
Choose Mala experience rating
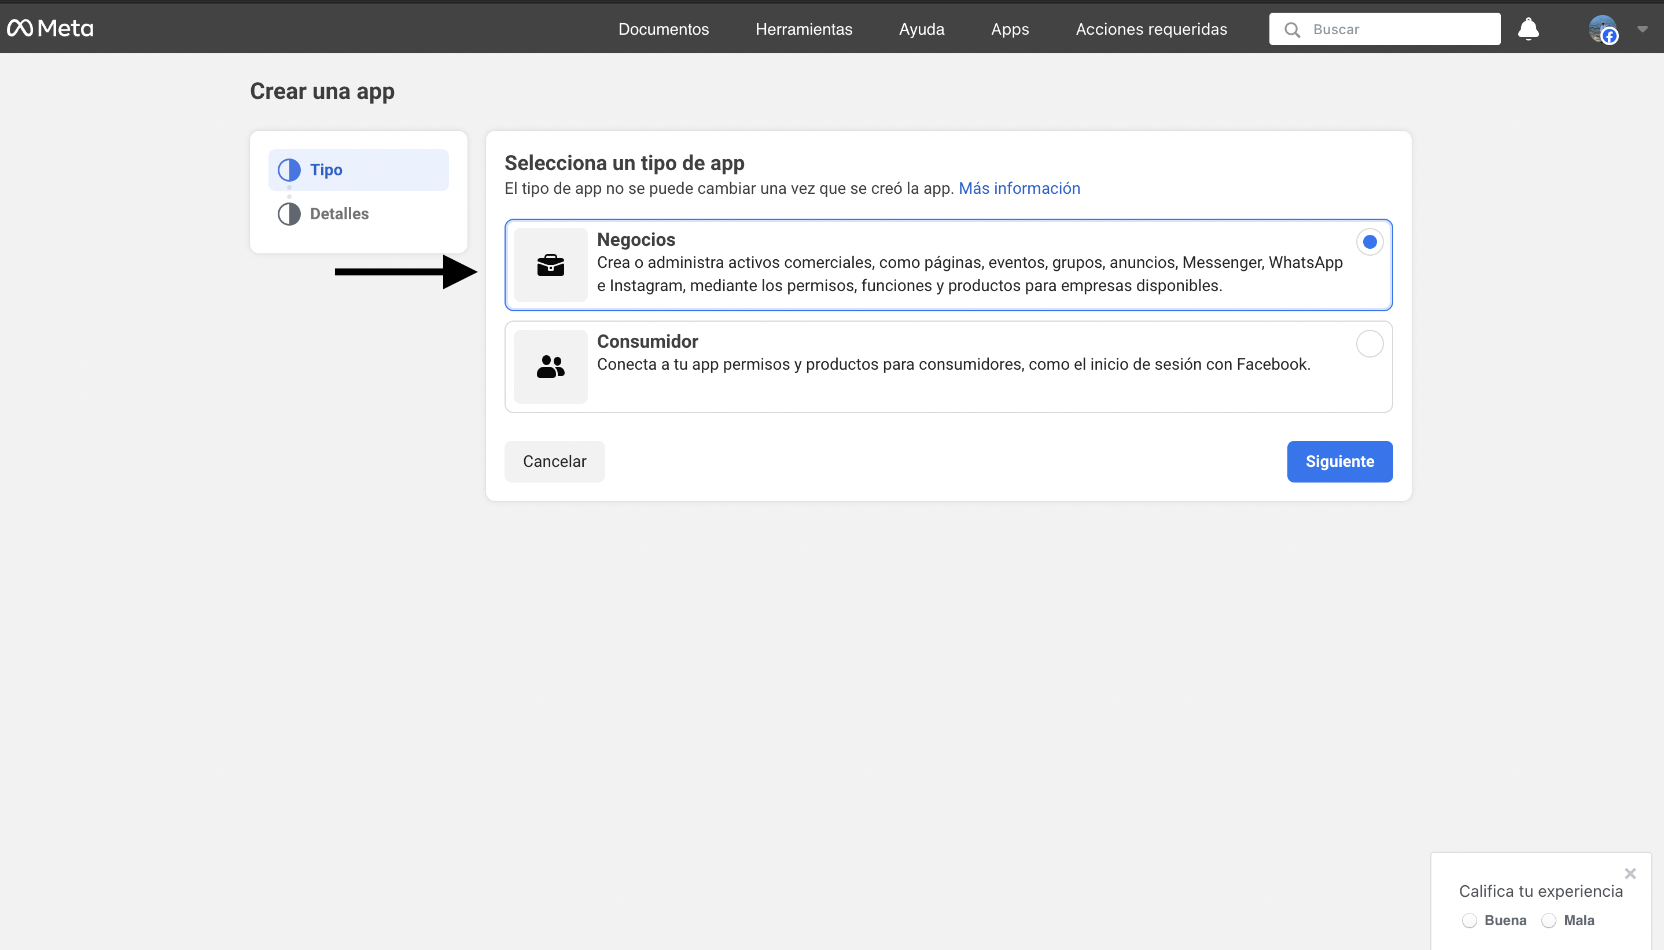[x=1548, y=920]
